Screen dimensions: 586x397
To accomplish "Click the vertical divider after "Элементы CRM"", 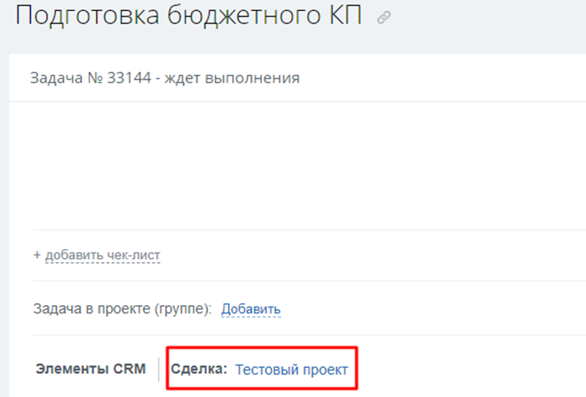I will [158, 369].
